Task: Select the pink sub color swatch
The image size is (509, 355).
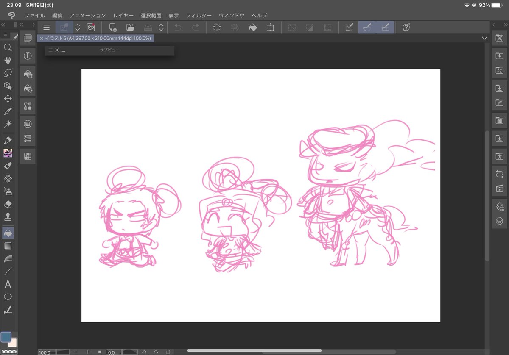Action: 12,342
